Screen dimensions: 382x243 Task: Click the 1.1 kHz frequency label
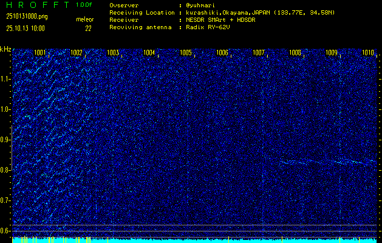[5, 79]
